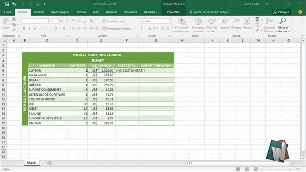The width and height of the screenshot is (306, 172).
Task: Toggle underline formatting
Action: point(34,29)
